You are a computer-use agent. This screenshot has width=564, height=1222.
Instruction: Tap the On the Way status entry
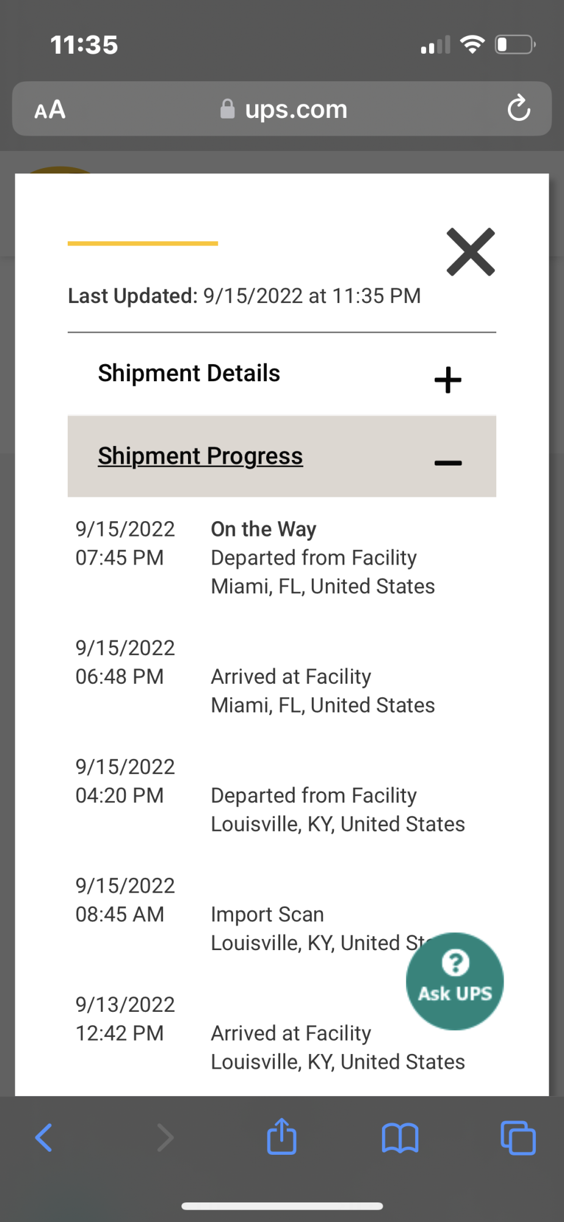pos(263,529)
